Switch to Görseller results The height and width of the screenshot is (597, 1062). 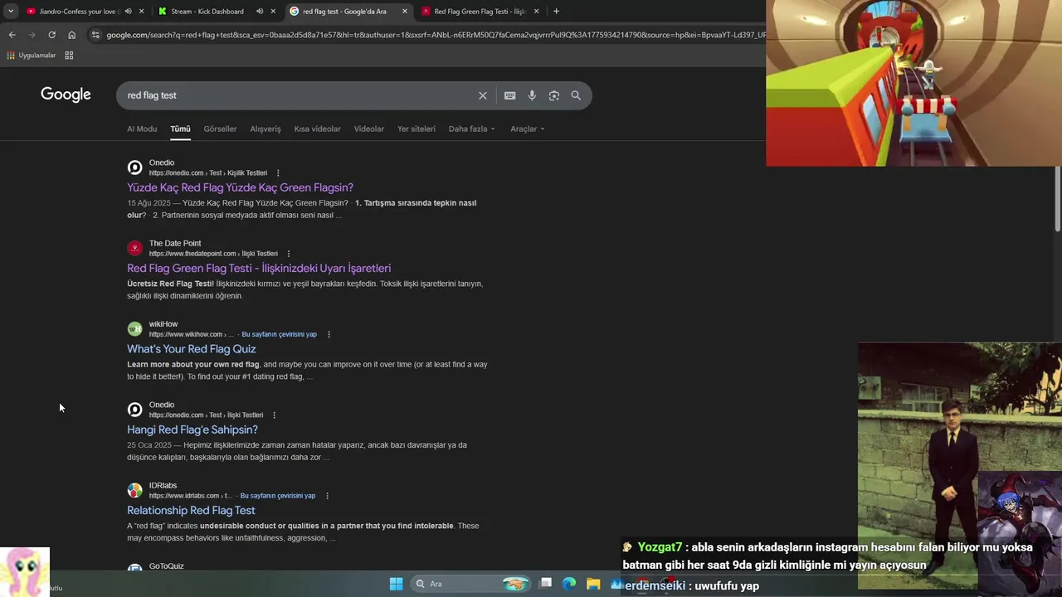click(220, 129)
